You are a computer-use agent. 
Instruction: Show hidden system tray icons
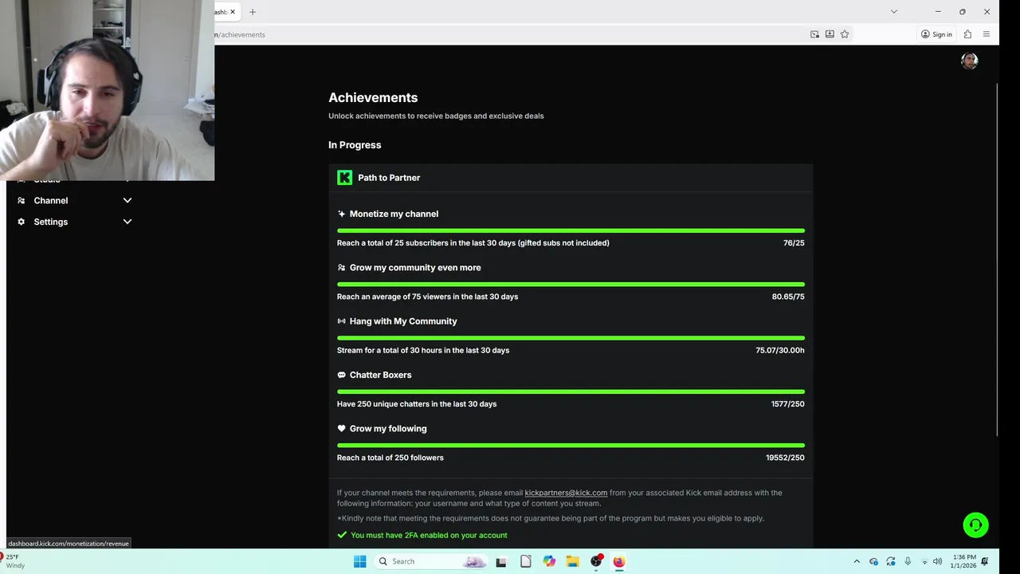[857, 561]
